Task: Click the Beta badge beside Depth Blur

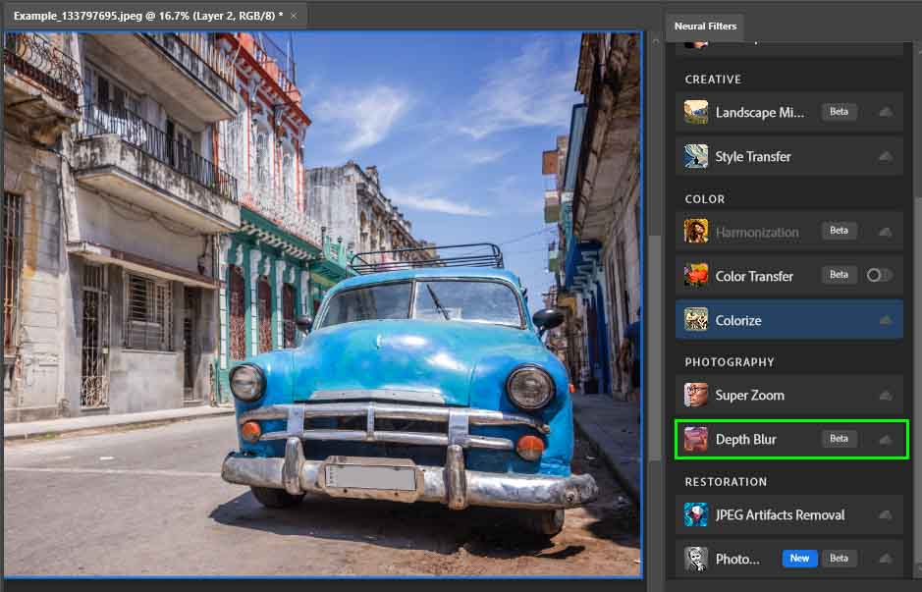Action: tap(839, 439)
